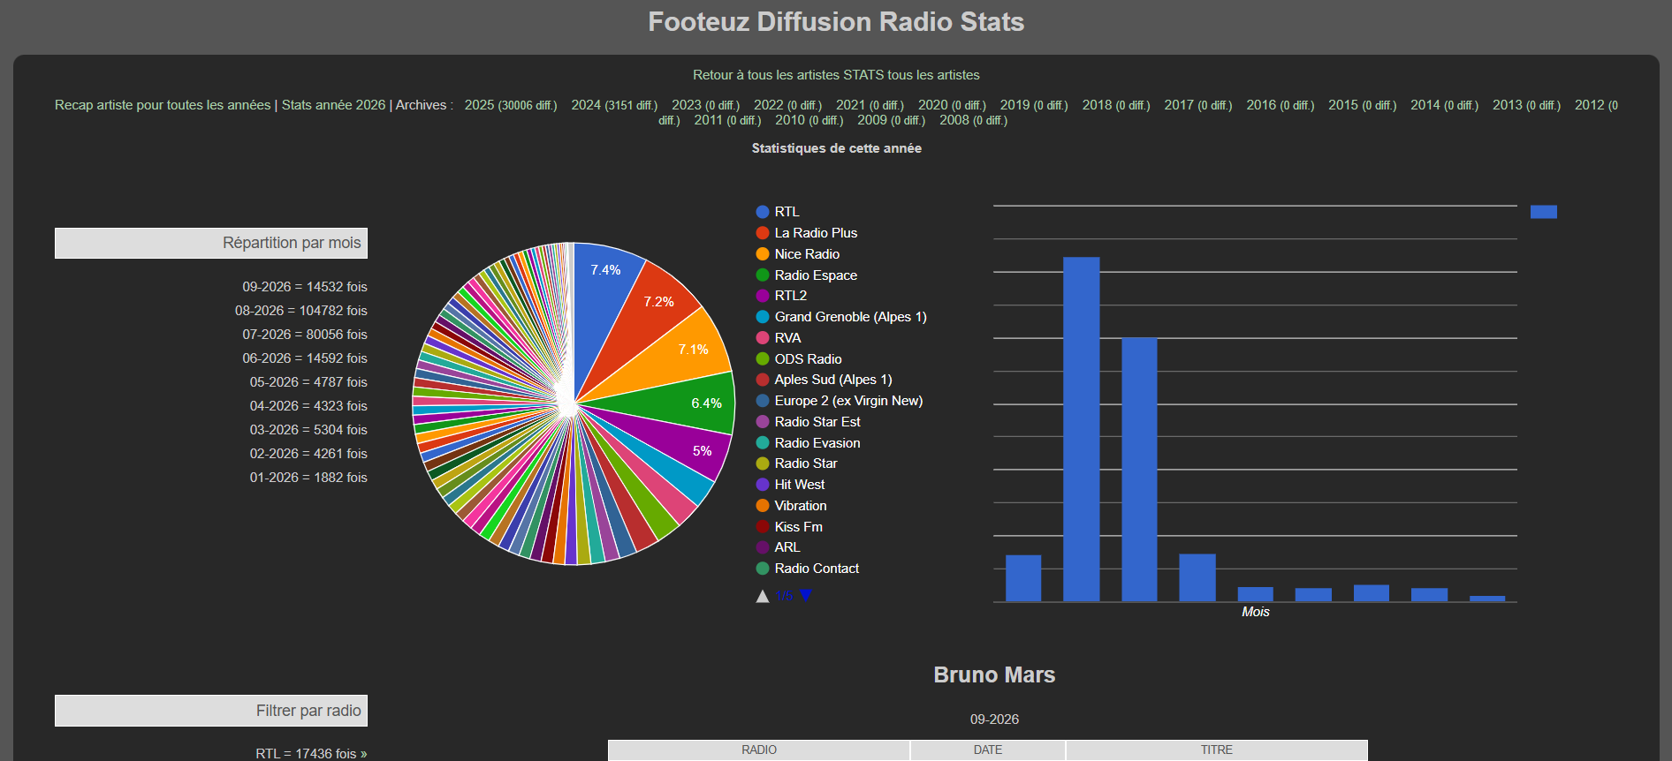Screen dimensions: 1672x761
Task: Open the 2024 archive link
Action: tap(614, 105)
